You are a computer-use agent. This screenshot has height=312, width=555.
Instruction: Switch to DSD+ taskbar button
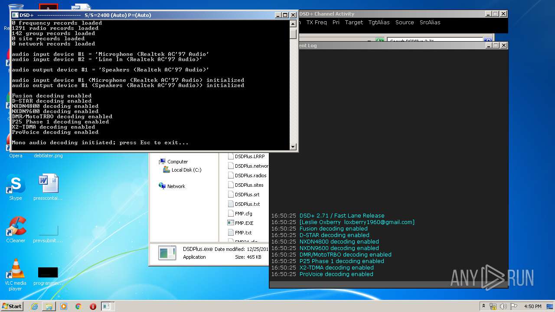click(107, 306)
